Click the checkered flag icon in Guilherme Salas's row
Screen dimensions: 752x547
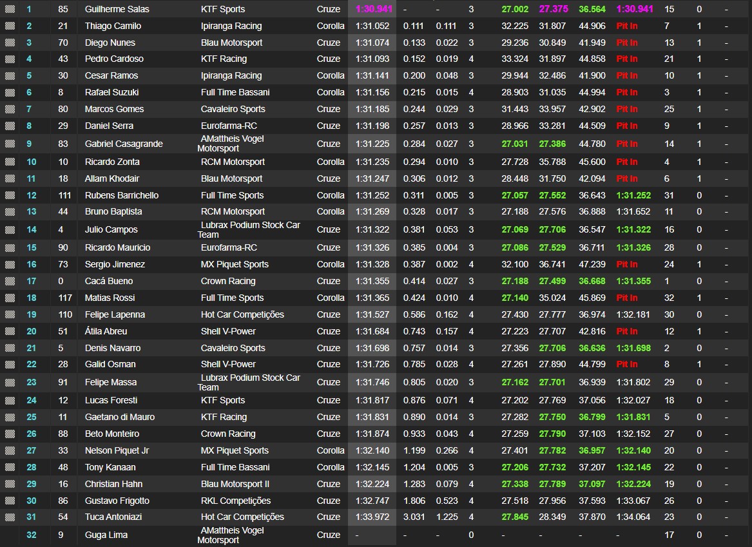(x=10, y=9)
